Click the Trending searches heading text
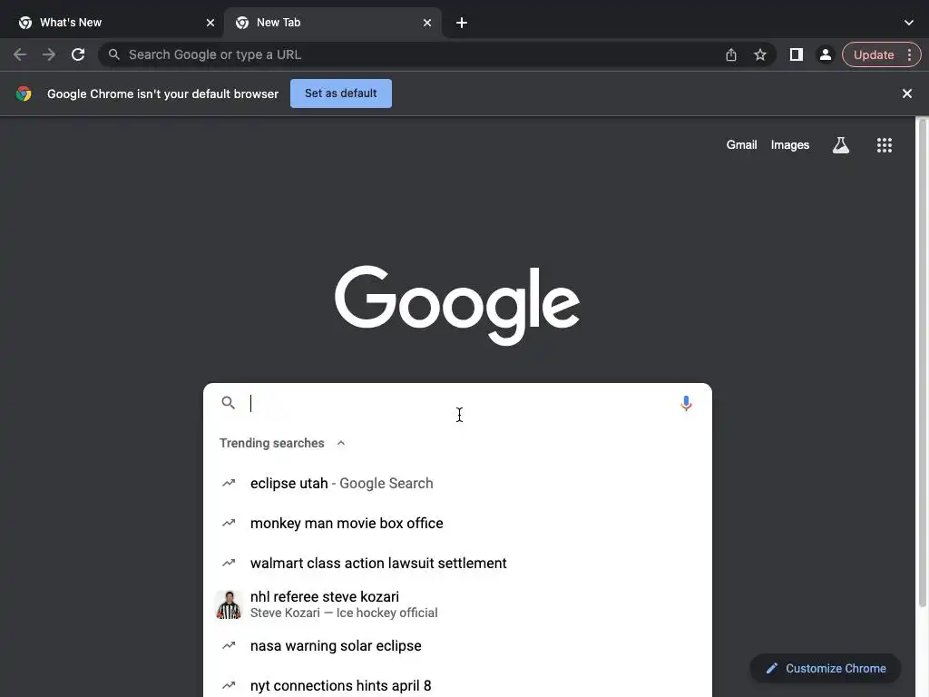Image resolution: width=929 pixels, height=697 pixels. (272, 443)
